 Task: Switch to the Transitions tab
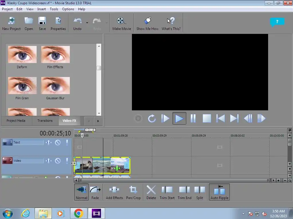45,121
